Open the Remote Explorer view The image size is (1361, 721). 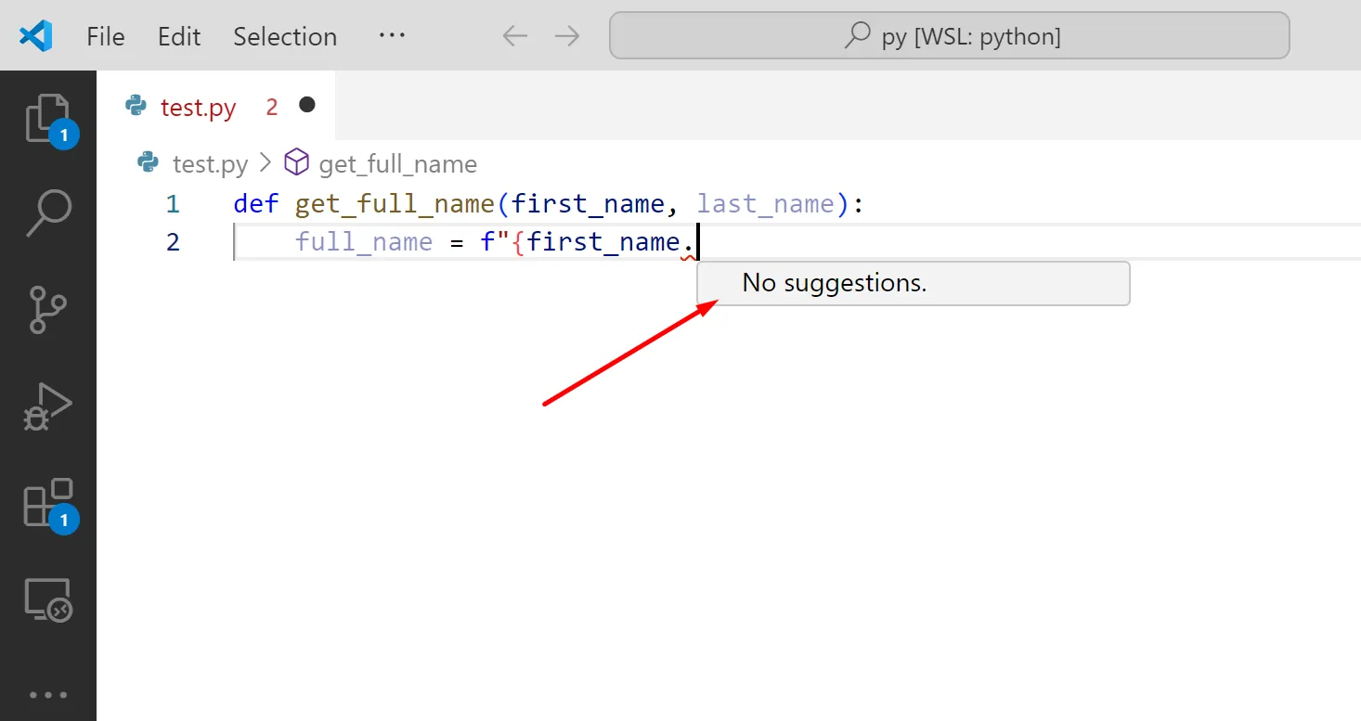[x=47, y=600]
